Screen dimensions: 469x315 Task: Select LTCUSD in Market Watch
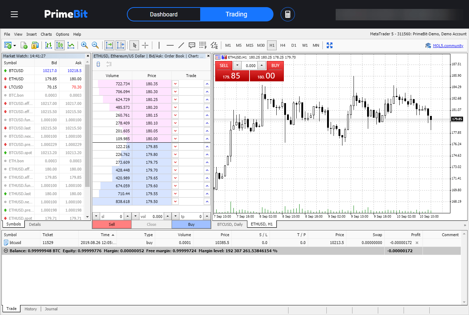pos(43,87)
